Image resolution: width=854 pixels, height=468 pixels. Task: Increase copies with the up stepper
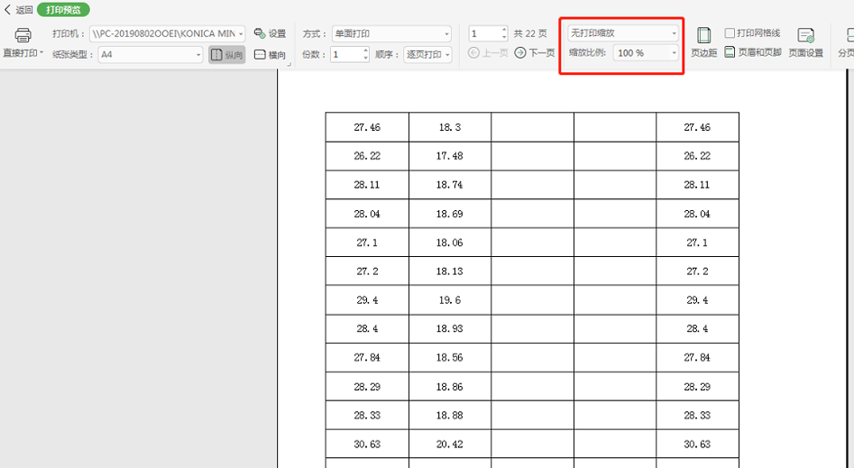(x=365, y=50)
